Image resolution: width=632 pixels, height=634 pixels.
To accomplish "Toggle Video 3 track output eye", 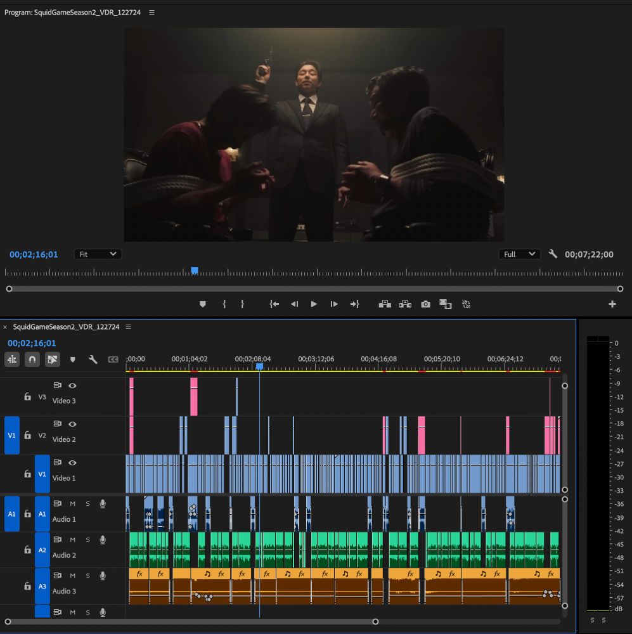I will [x=72, y=385].
